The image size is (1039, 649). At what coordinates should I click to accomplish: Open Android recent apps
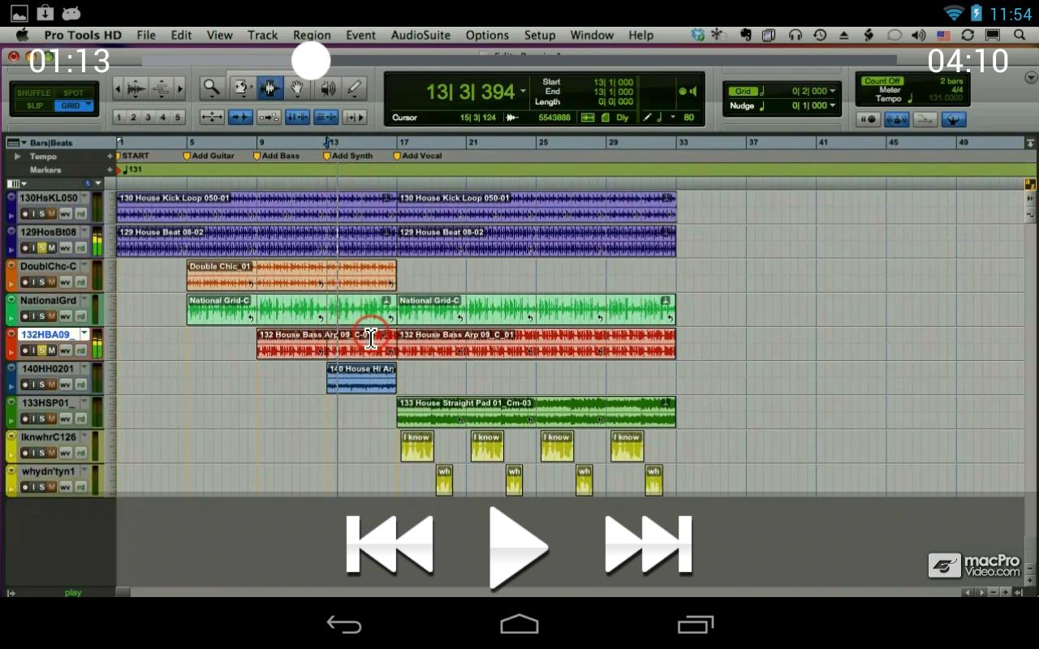[x=696, y=624]
